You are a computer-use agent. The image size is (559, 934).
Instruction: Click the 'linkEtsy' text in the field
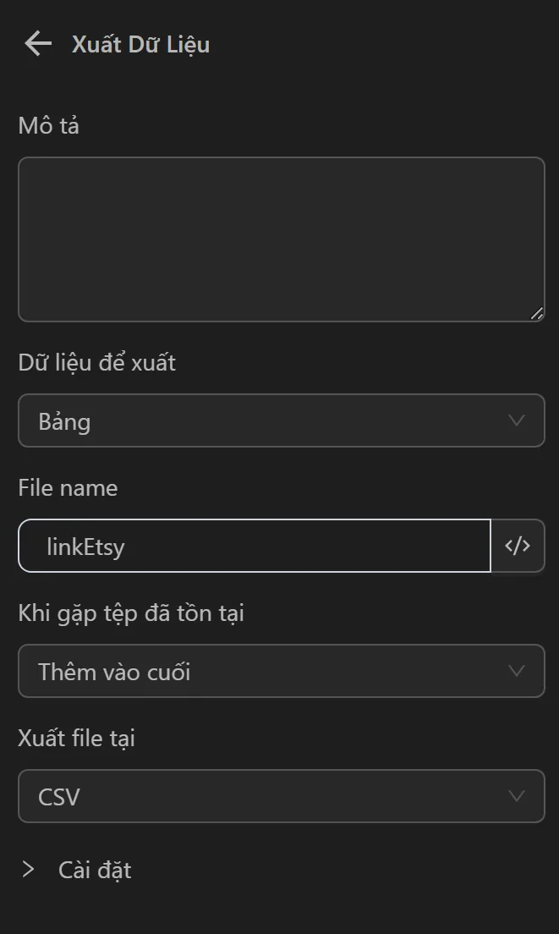(85, 547)
